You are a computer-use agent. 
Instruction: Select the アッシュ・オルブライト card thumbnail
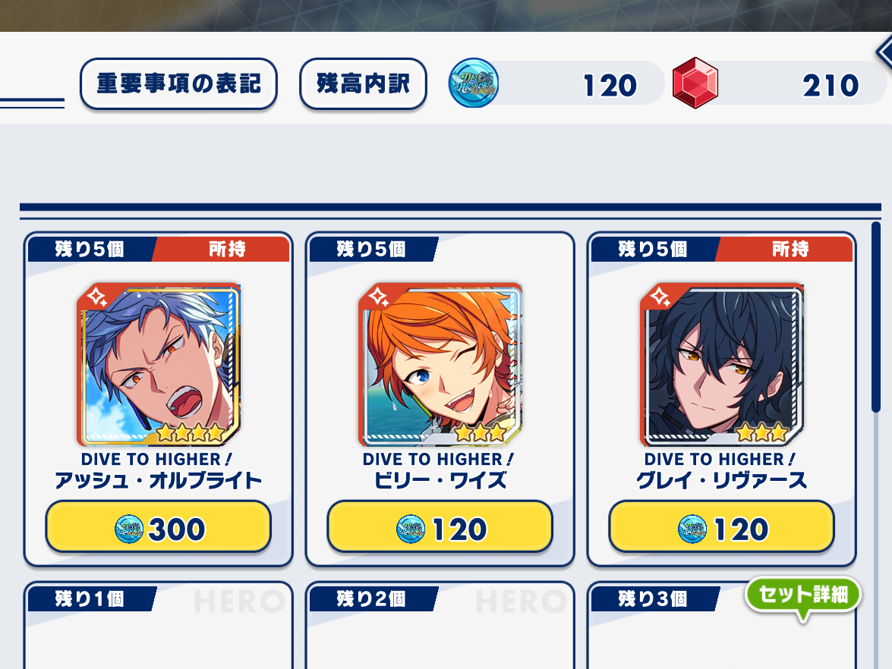159,365
